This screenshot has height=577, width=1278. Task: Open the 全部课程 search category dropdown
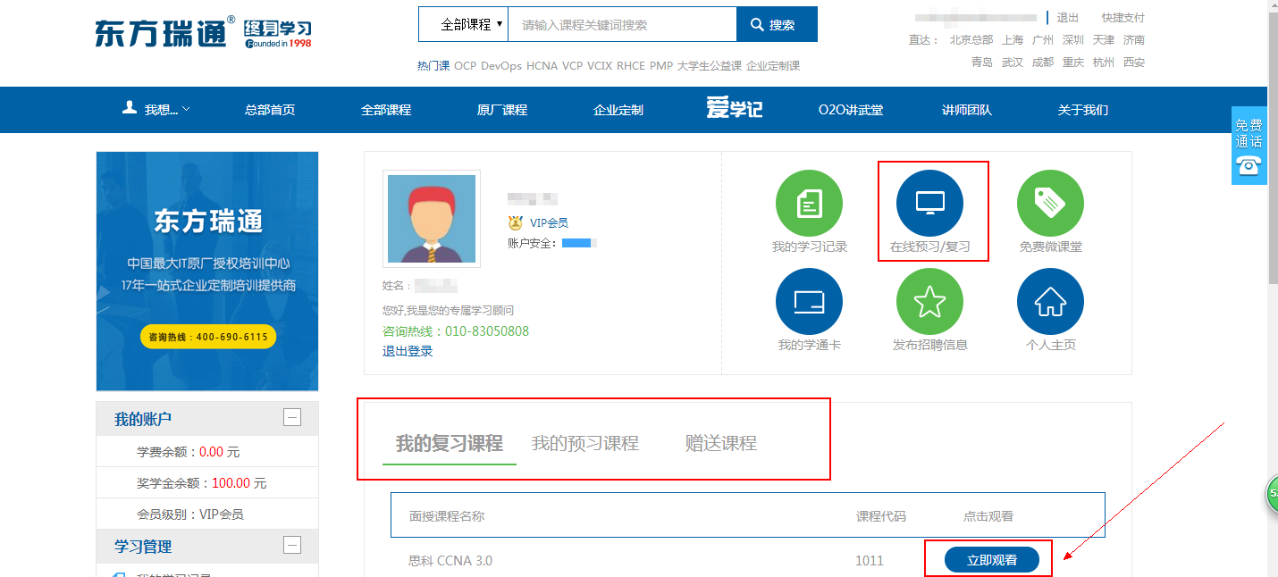pyautogui.click(x=464, y=24)
